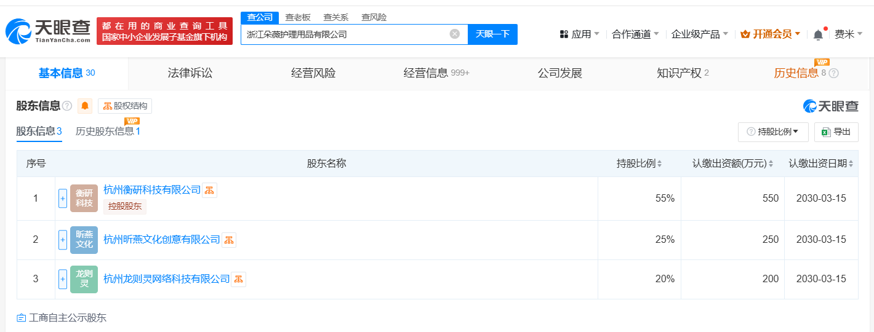Click the TianYanCha logo at top left
This screenshot has height=332, width=874.
tap(48, 31)
